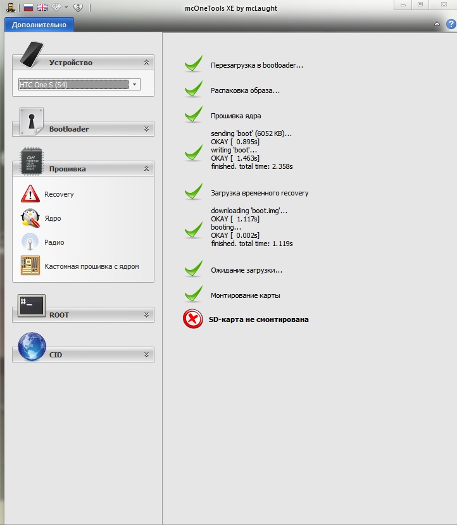Image resolution: width=457 pixels, height=525 pixels.
Task: Click the line sending 'boot' (6052 KB)…
Action: click(x=251, y=133)
